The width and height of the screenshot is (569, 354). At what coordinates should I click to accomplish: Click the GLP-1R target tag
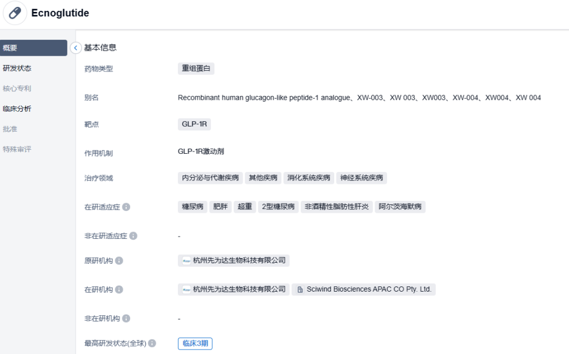point(194,124)
